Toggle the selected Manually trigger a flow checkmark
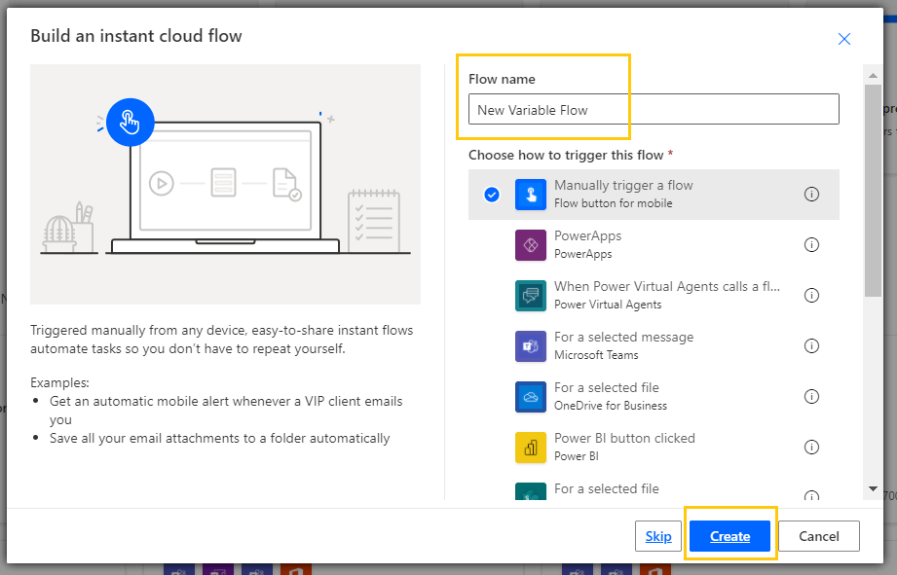The width and height of the screenshot is (897, 575). coord(492,195)
